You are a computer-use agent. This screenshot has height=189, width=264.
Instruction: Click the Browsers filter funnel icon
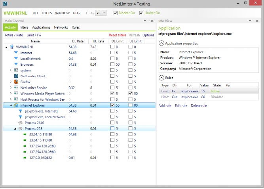click(x=16, y=64)
